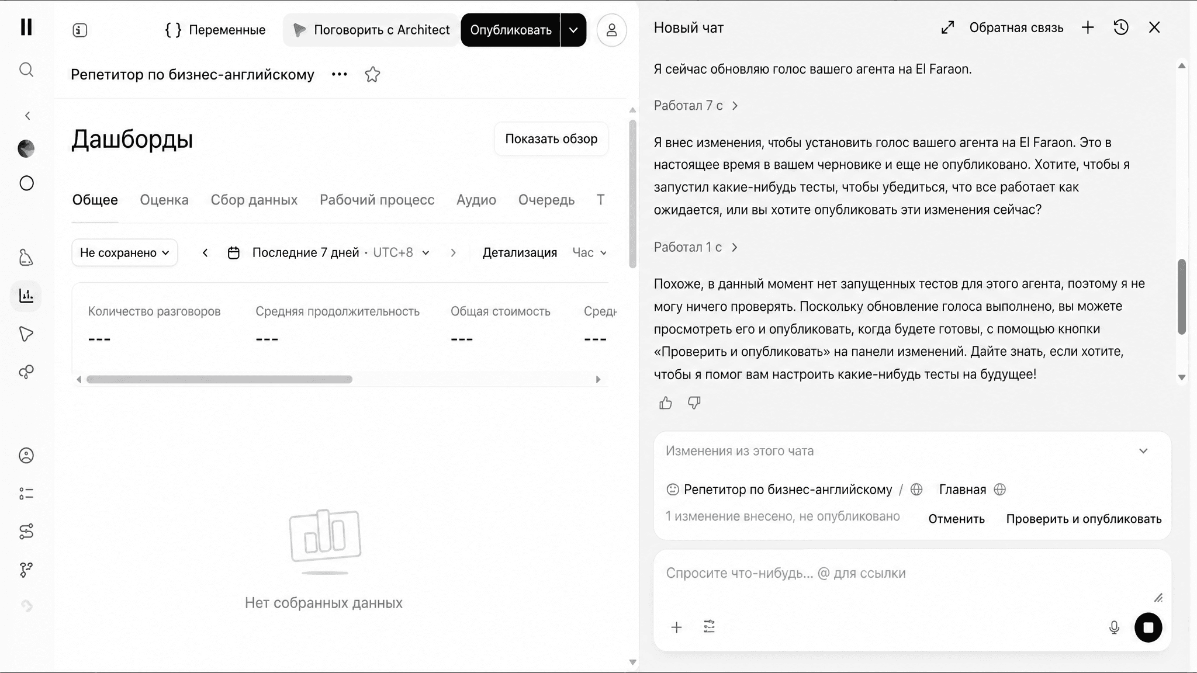
Task: Collapse 'Изменения из этого чата' panel
Action: (x=1143, y=451)
